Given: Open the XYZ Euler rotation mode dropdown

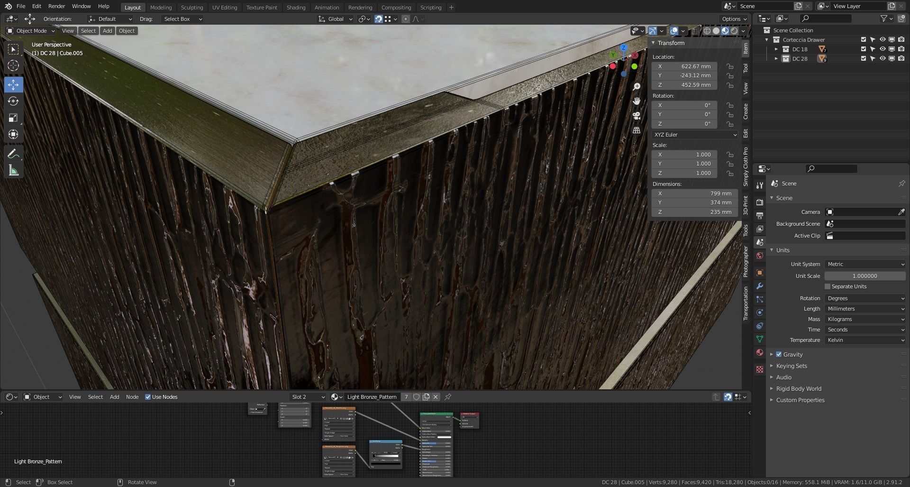Looking at the screenshot, I should point(694,135).
